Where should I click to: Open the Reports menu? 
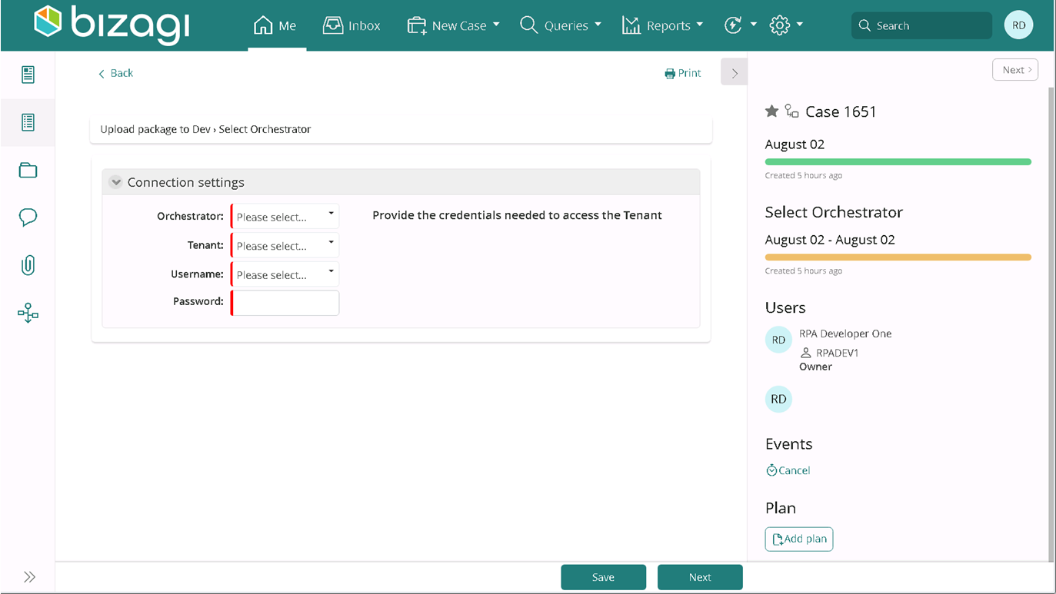click(x=662, y=25)
